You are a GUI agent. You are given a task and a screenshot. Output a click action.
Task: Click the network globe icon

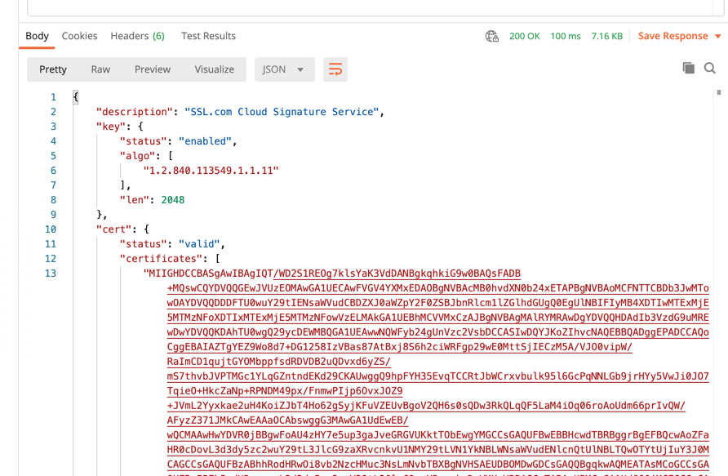point(492,36)
